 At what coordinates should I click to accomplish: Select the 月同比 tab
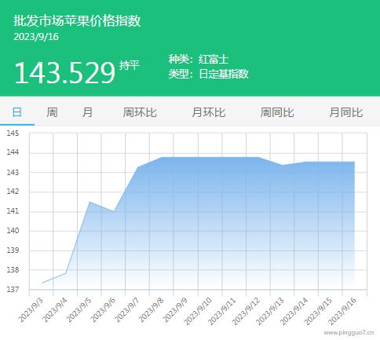click(x=346, y=112)
